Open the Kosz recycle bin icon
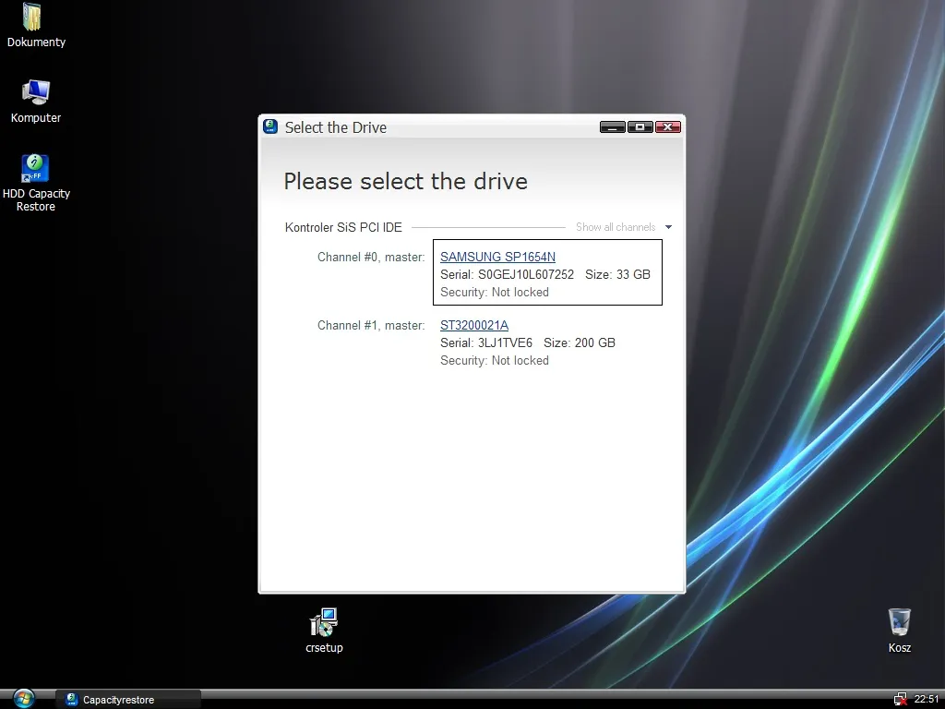The image size is (945, 709). coord(899,623)
